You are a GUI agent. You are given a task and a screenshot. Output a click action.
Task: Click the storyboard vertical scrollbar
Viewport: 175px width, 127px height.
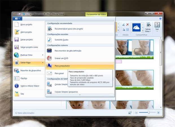[x=161, y=52]
